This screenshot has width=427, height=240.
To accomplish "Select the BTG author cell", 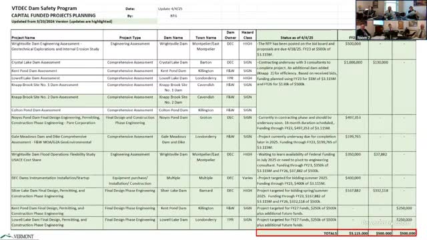I will tap(173, 16).
